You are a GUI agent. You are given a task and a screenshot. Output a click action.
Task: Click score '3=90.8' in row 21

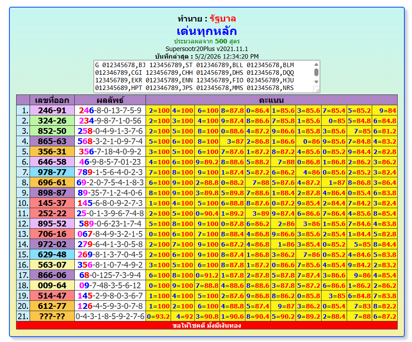click(207, 316)
